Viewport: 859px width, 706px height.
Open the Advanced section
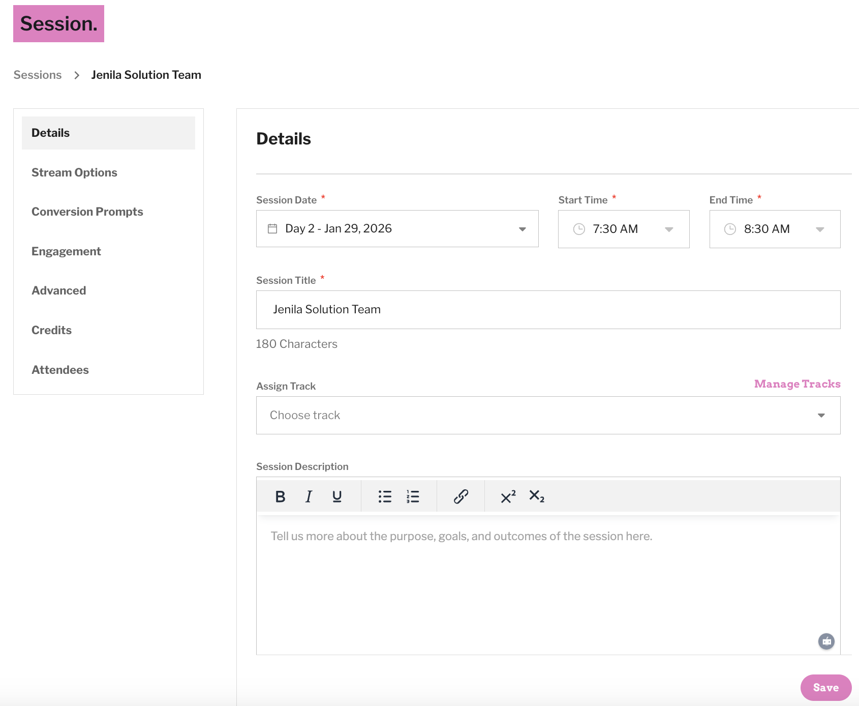(59, 290)
